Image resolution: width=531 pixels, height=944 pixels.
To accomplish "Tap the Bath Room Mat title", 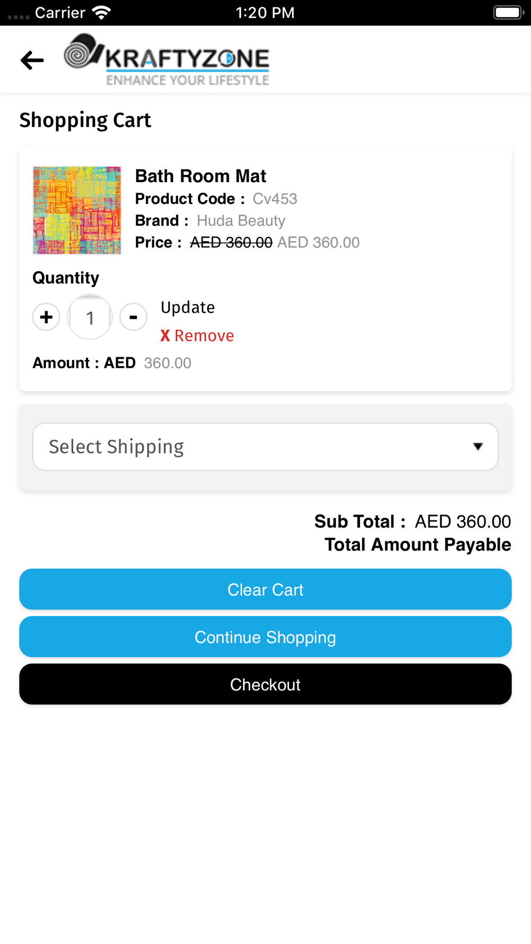I will click(x=200, y=176).
